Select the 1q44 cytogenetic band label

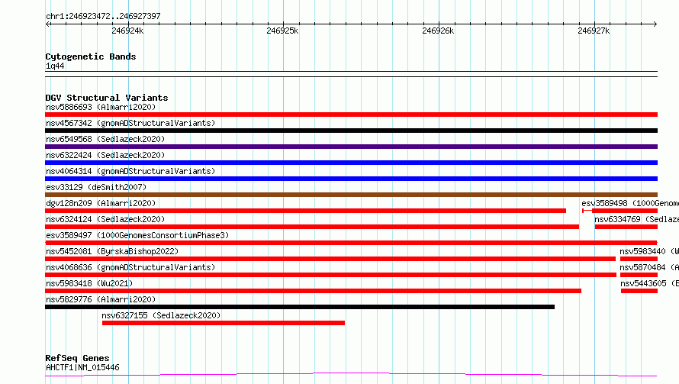55,66
